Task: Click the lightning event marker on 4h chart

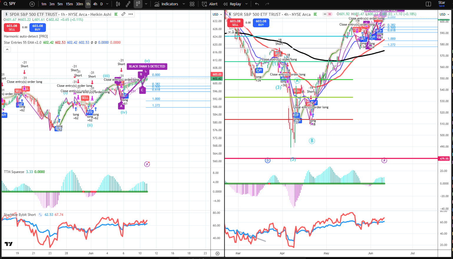Action: click(384, 160)
